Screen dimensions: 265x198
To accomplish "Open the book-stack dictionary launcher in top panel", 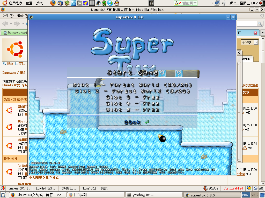I will [67, 3].
